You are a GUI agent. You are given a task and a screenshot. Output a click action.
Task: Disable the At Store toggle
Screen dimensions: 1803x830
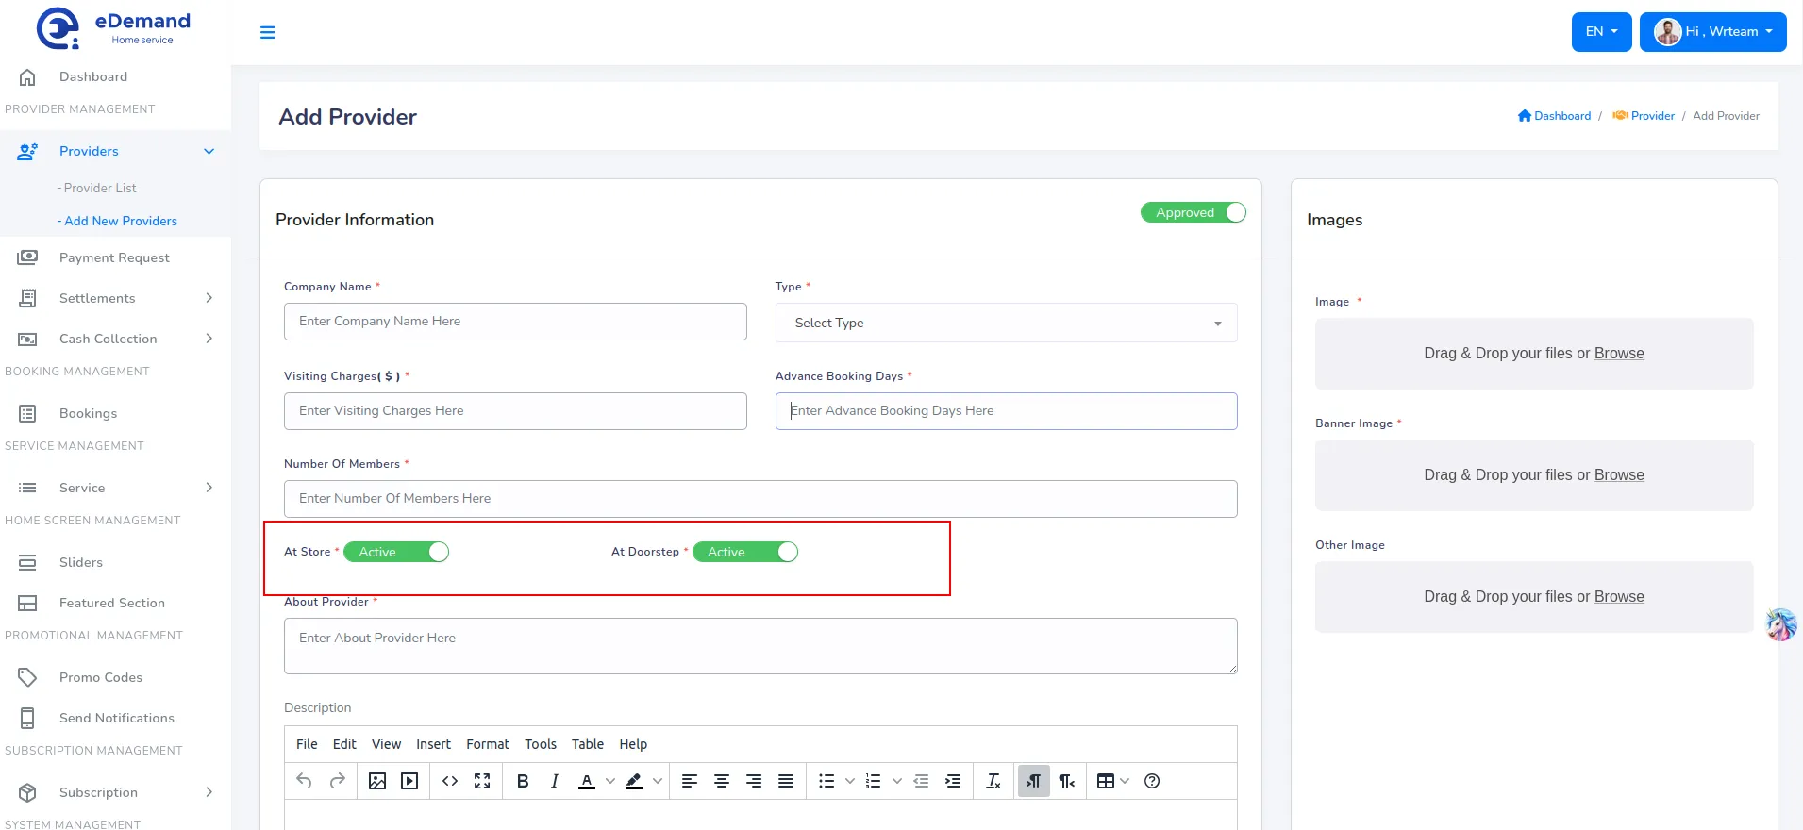[396, 552]
